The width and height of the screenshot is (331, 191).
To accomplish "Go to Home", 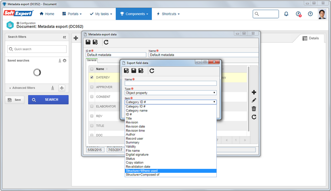I will (x=47, y=14).
